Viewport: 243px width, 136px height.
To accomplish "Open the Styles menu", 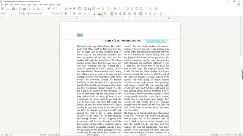I will [x=29, y=5].
